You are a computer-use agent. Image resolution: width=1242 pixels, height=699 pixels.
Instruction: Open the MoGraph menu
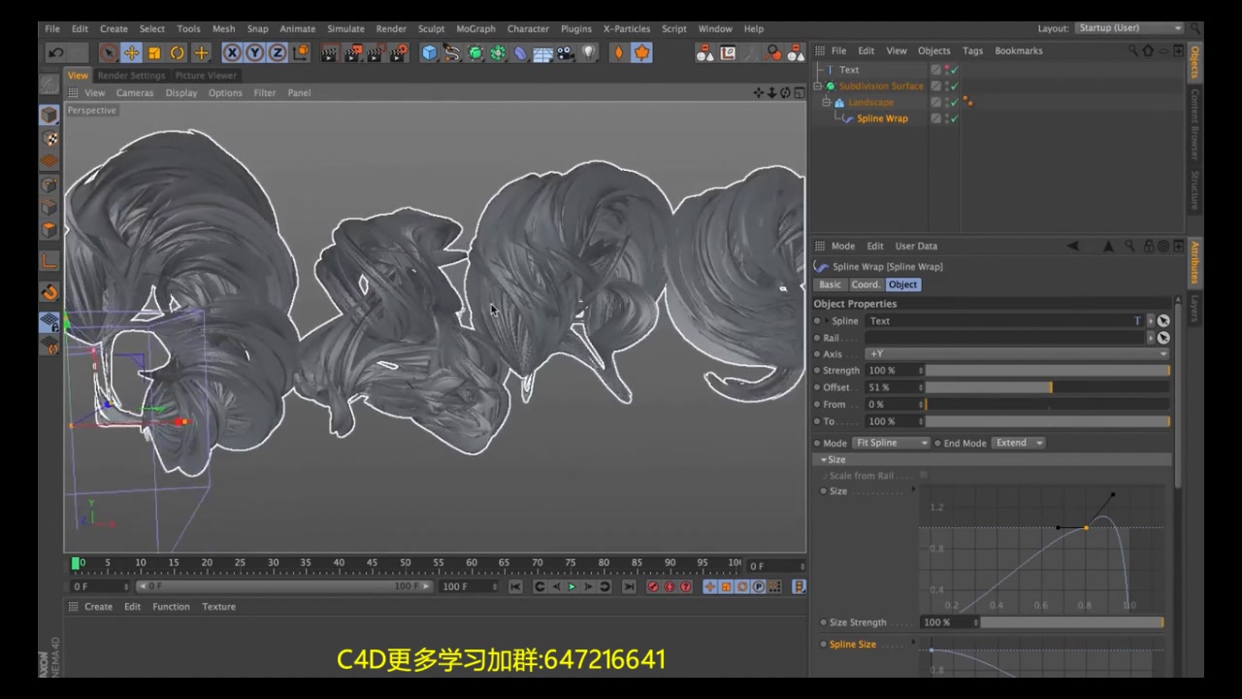point(475,28)
